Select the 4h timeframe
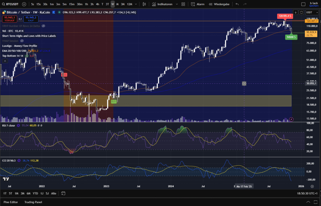Viewport: 321px width, 206px height. (97, 4)
